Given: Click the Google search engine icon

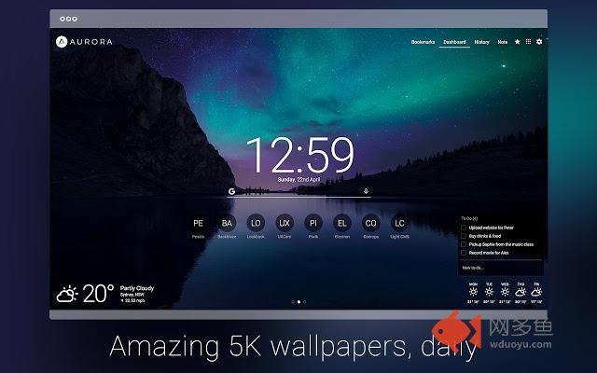Looking at the screenshot, I should (231, 191).
